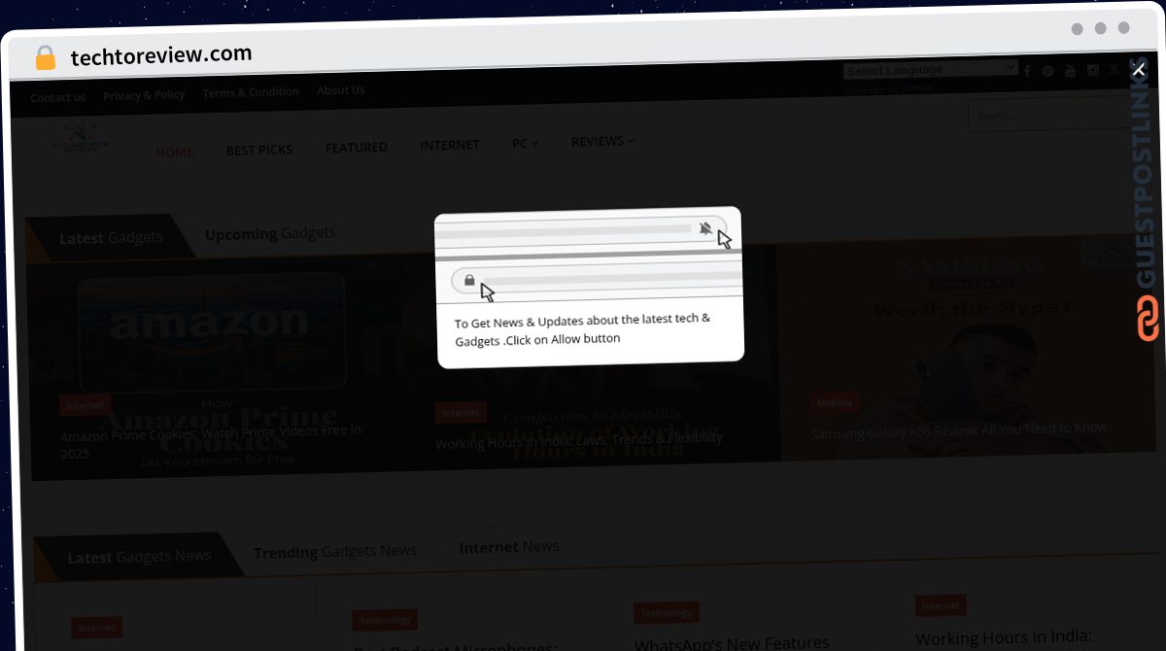This screenshot has height=651, width=1166.
Task: Open bottom Working Hours in India: article
Action: pyautogui.click(x=1005, y=637)
